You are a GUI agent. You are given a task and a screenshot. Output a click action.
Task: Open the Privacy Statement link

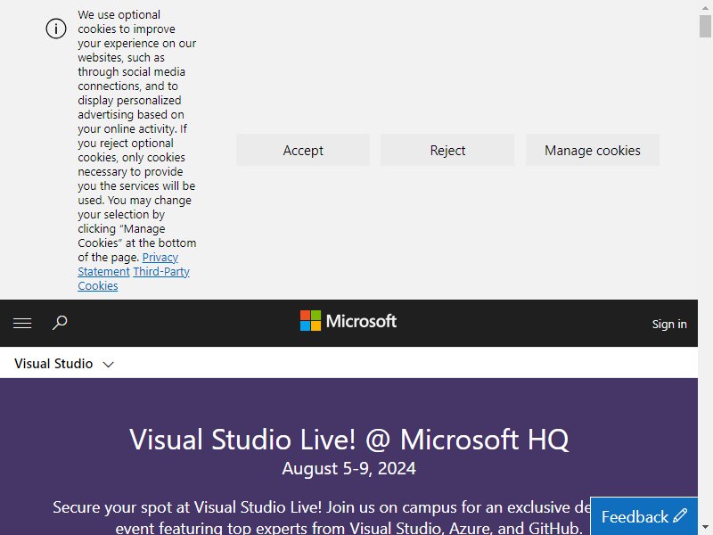click(127, 264)
